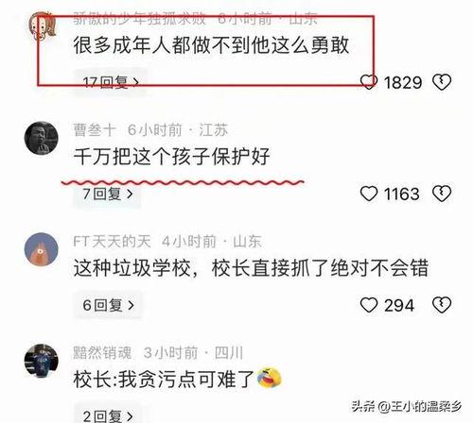This screenshot has width=473, height=423.
Task: Select comment text 千万把这个孩子保护好
Action: click(x=172, y=157)
